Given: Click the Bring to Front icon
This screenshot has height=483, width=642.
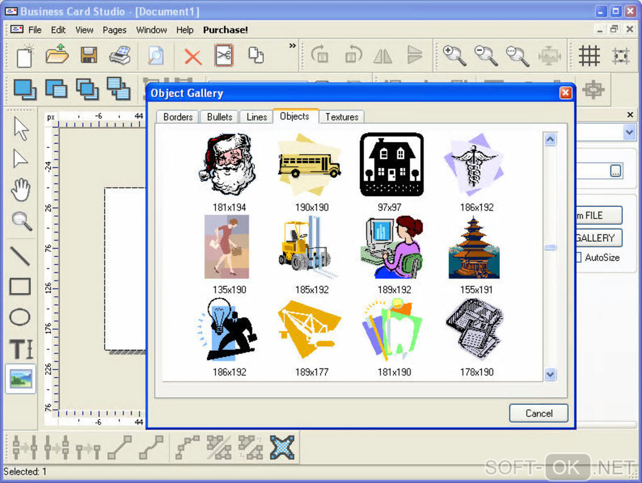Looking at the screenshot, I should 25,89.
